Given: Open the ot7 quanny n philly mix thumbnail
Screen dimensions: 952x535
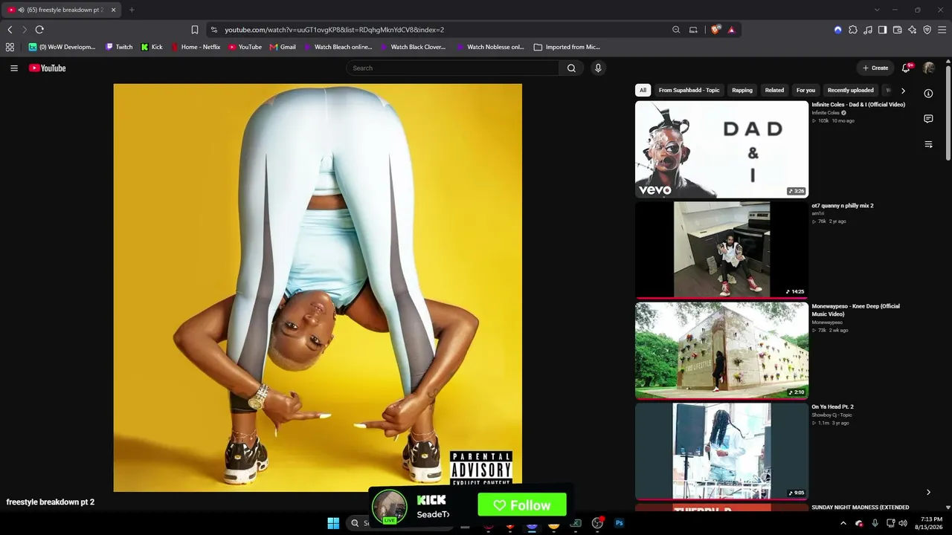Looking at the screenshot, I should coord(721,250).
